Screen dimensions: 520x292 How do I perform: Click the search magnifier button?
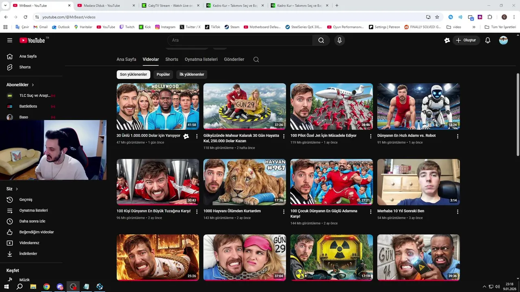pyautogui.click(x=321, y=40)
